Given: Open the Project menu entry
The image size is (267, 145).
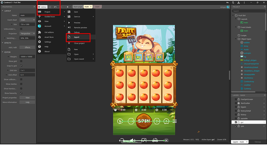Looking at the screenshot, I should click(47, 12).
